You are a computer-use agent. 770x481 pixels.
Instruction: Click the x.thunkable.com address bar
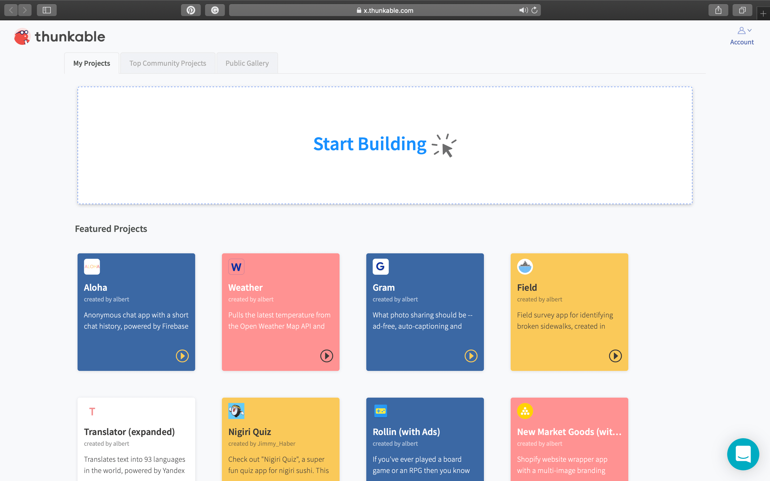[x=385, y=10]
